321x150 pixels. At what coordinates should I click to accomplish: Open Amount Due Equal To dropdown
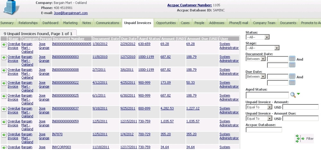259,119
